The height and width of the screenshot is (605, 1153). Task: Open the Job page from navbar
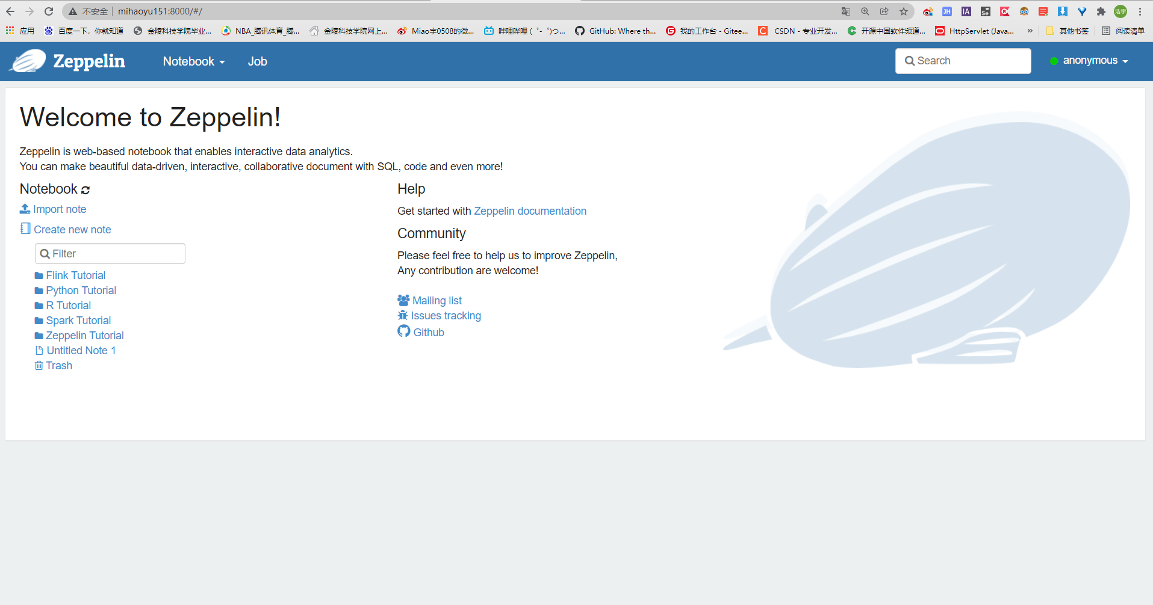point(258,61)
